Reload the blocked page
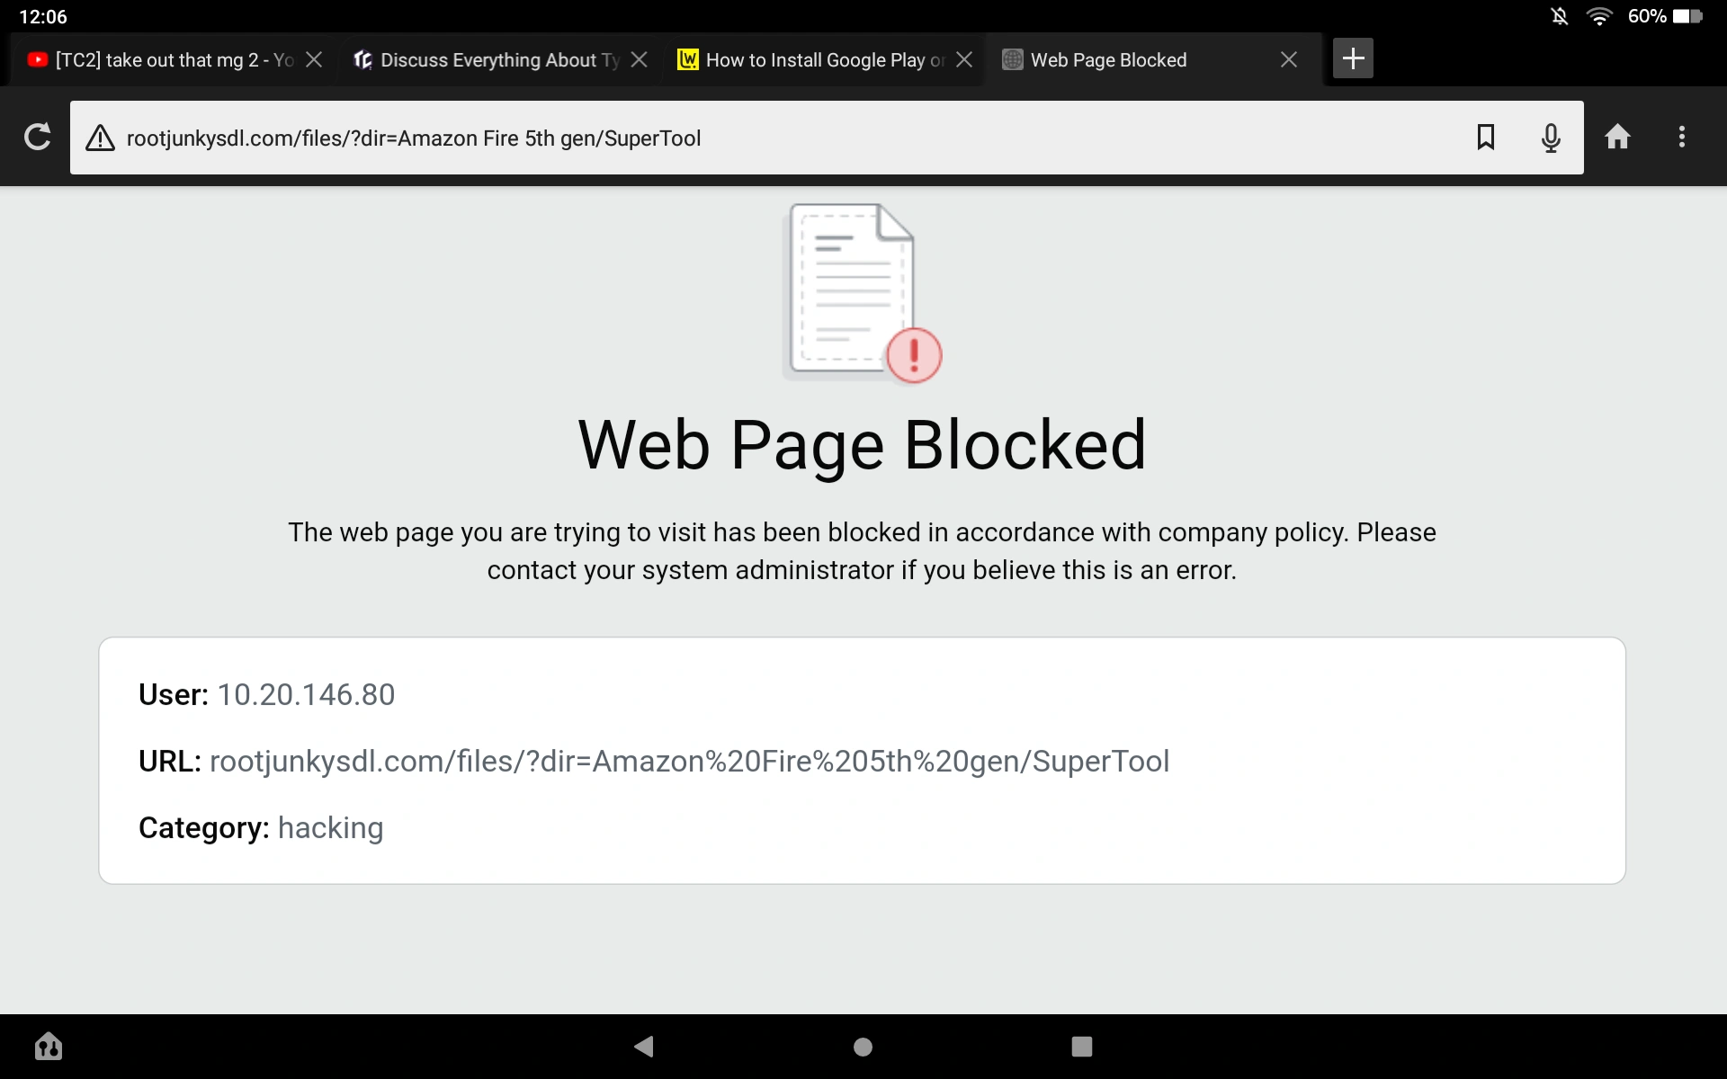This screenshot has width=1727, height=1079. click(37, 138)
